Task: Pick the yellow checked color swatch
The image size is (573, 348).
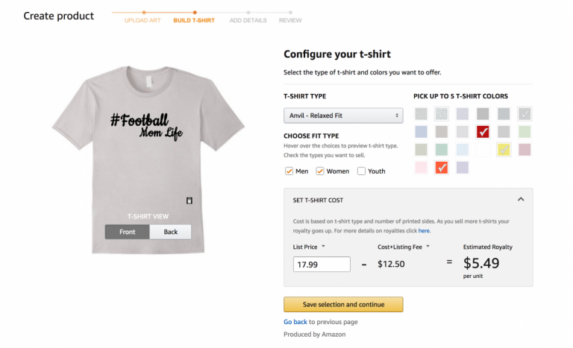Action: (504, 150)
